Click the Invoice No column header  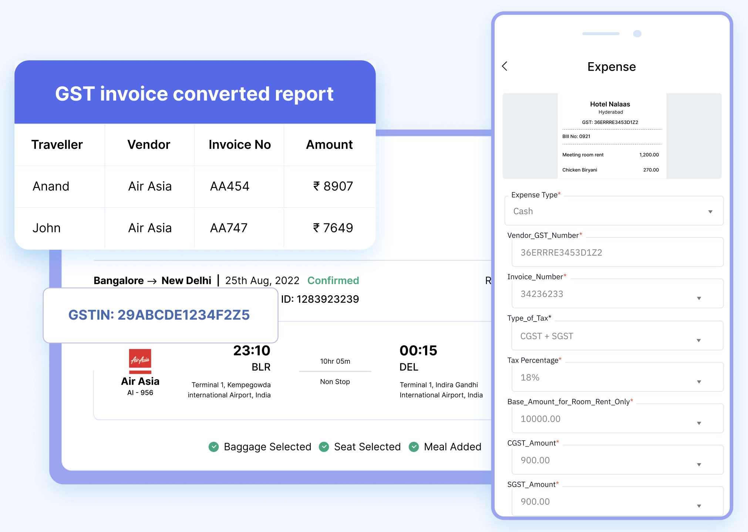pos(239,145)
